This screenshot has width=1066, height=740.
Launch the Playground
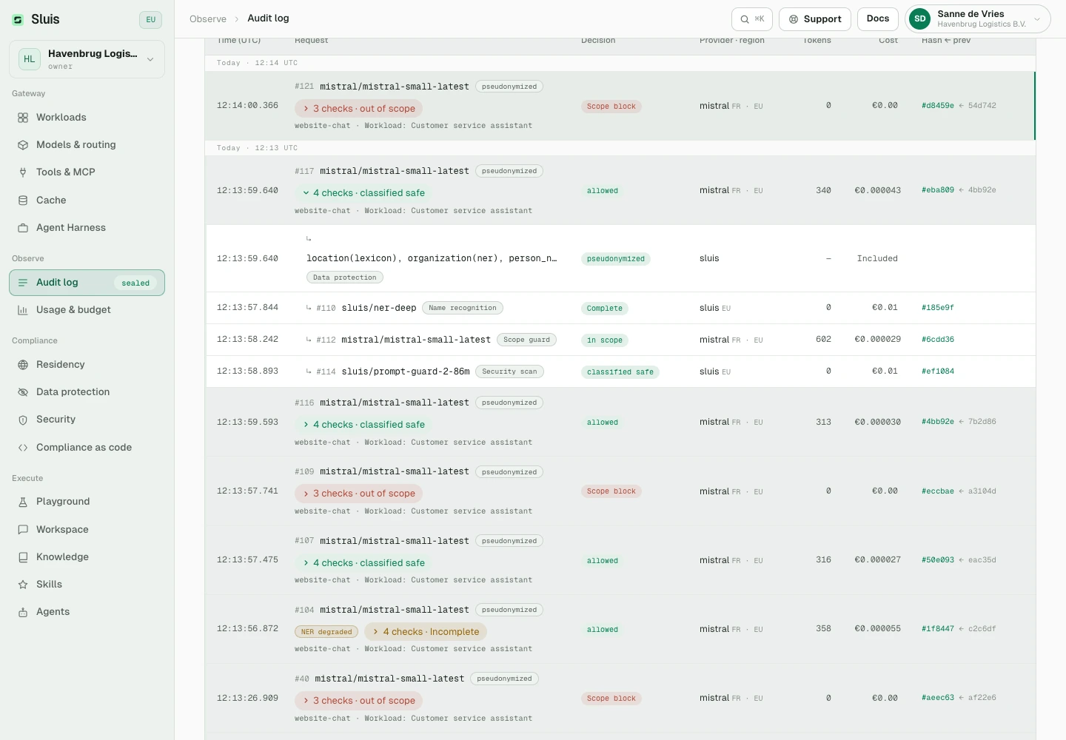pos(87,502)
